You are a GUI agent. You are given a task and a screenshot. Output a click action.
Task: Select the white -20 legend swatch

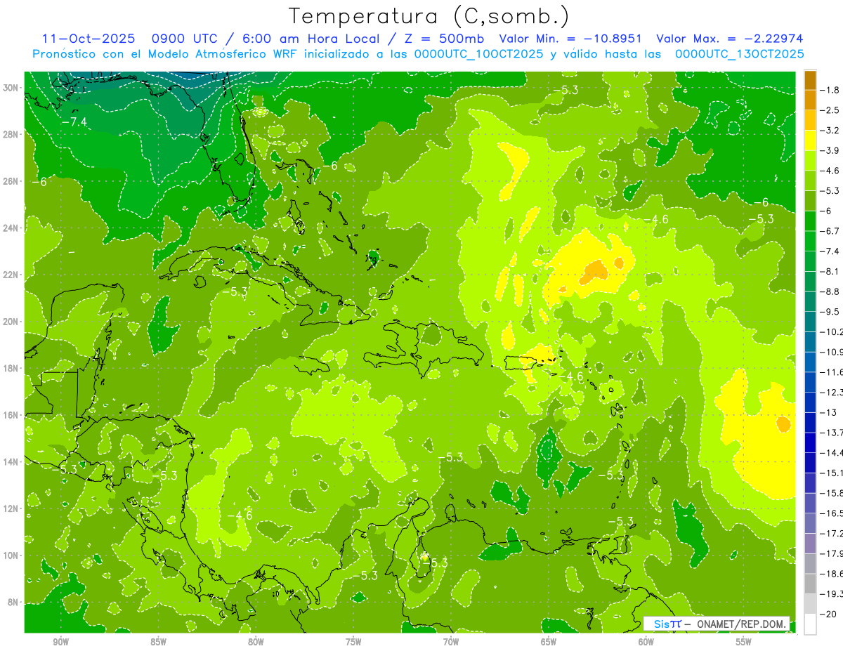pyautogui.click(x=810, y=624)
